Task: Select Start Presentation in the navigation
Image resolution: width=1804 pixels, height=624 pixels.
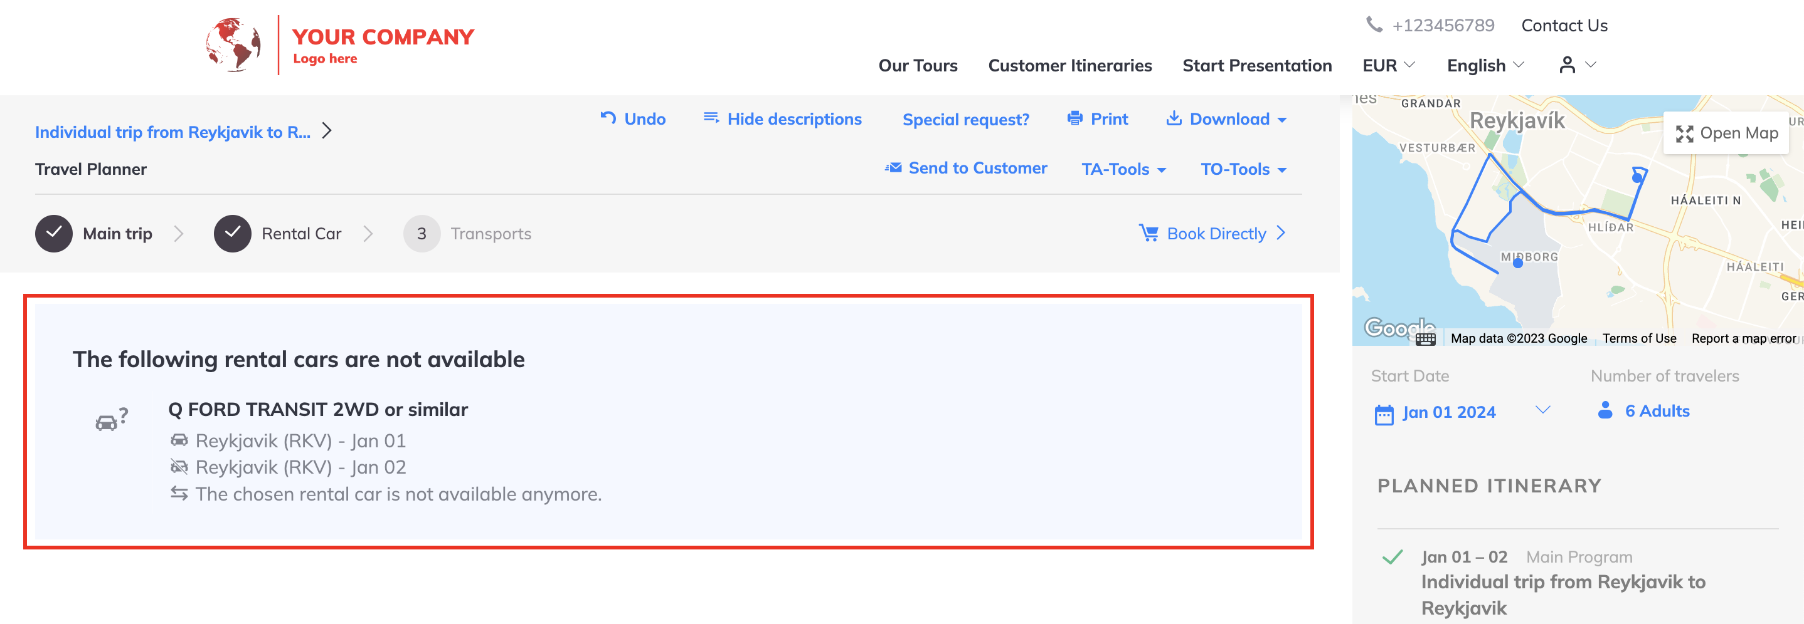Action: pyautogui.click(x=1256, y=66)
